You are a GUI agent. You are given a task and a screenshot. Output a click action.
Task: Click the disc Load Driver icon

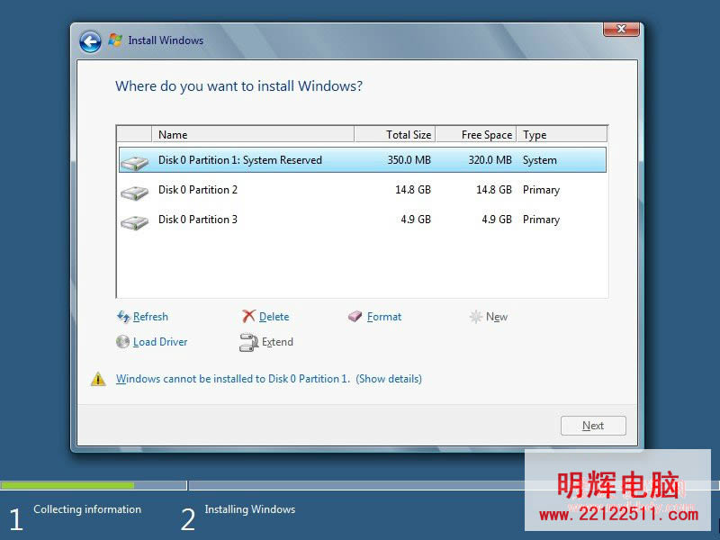coord(122,342)
